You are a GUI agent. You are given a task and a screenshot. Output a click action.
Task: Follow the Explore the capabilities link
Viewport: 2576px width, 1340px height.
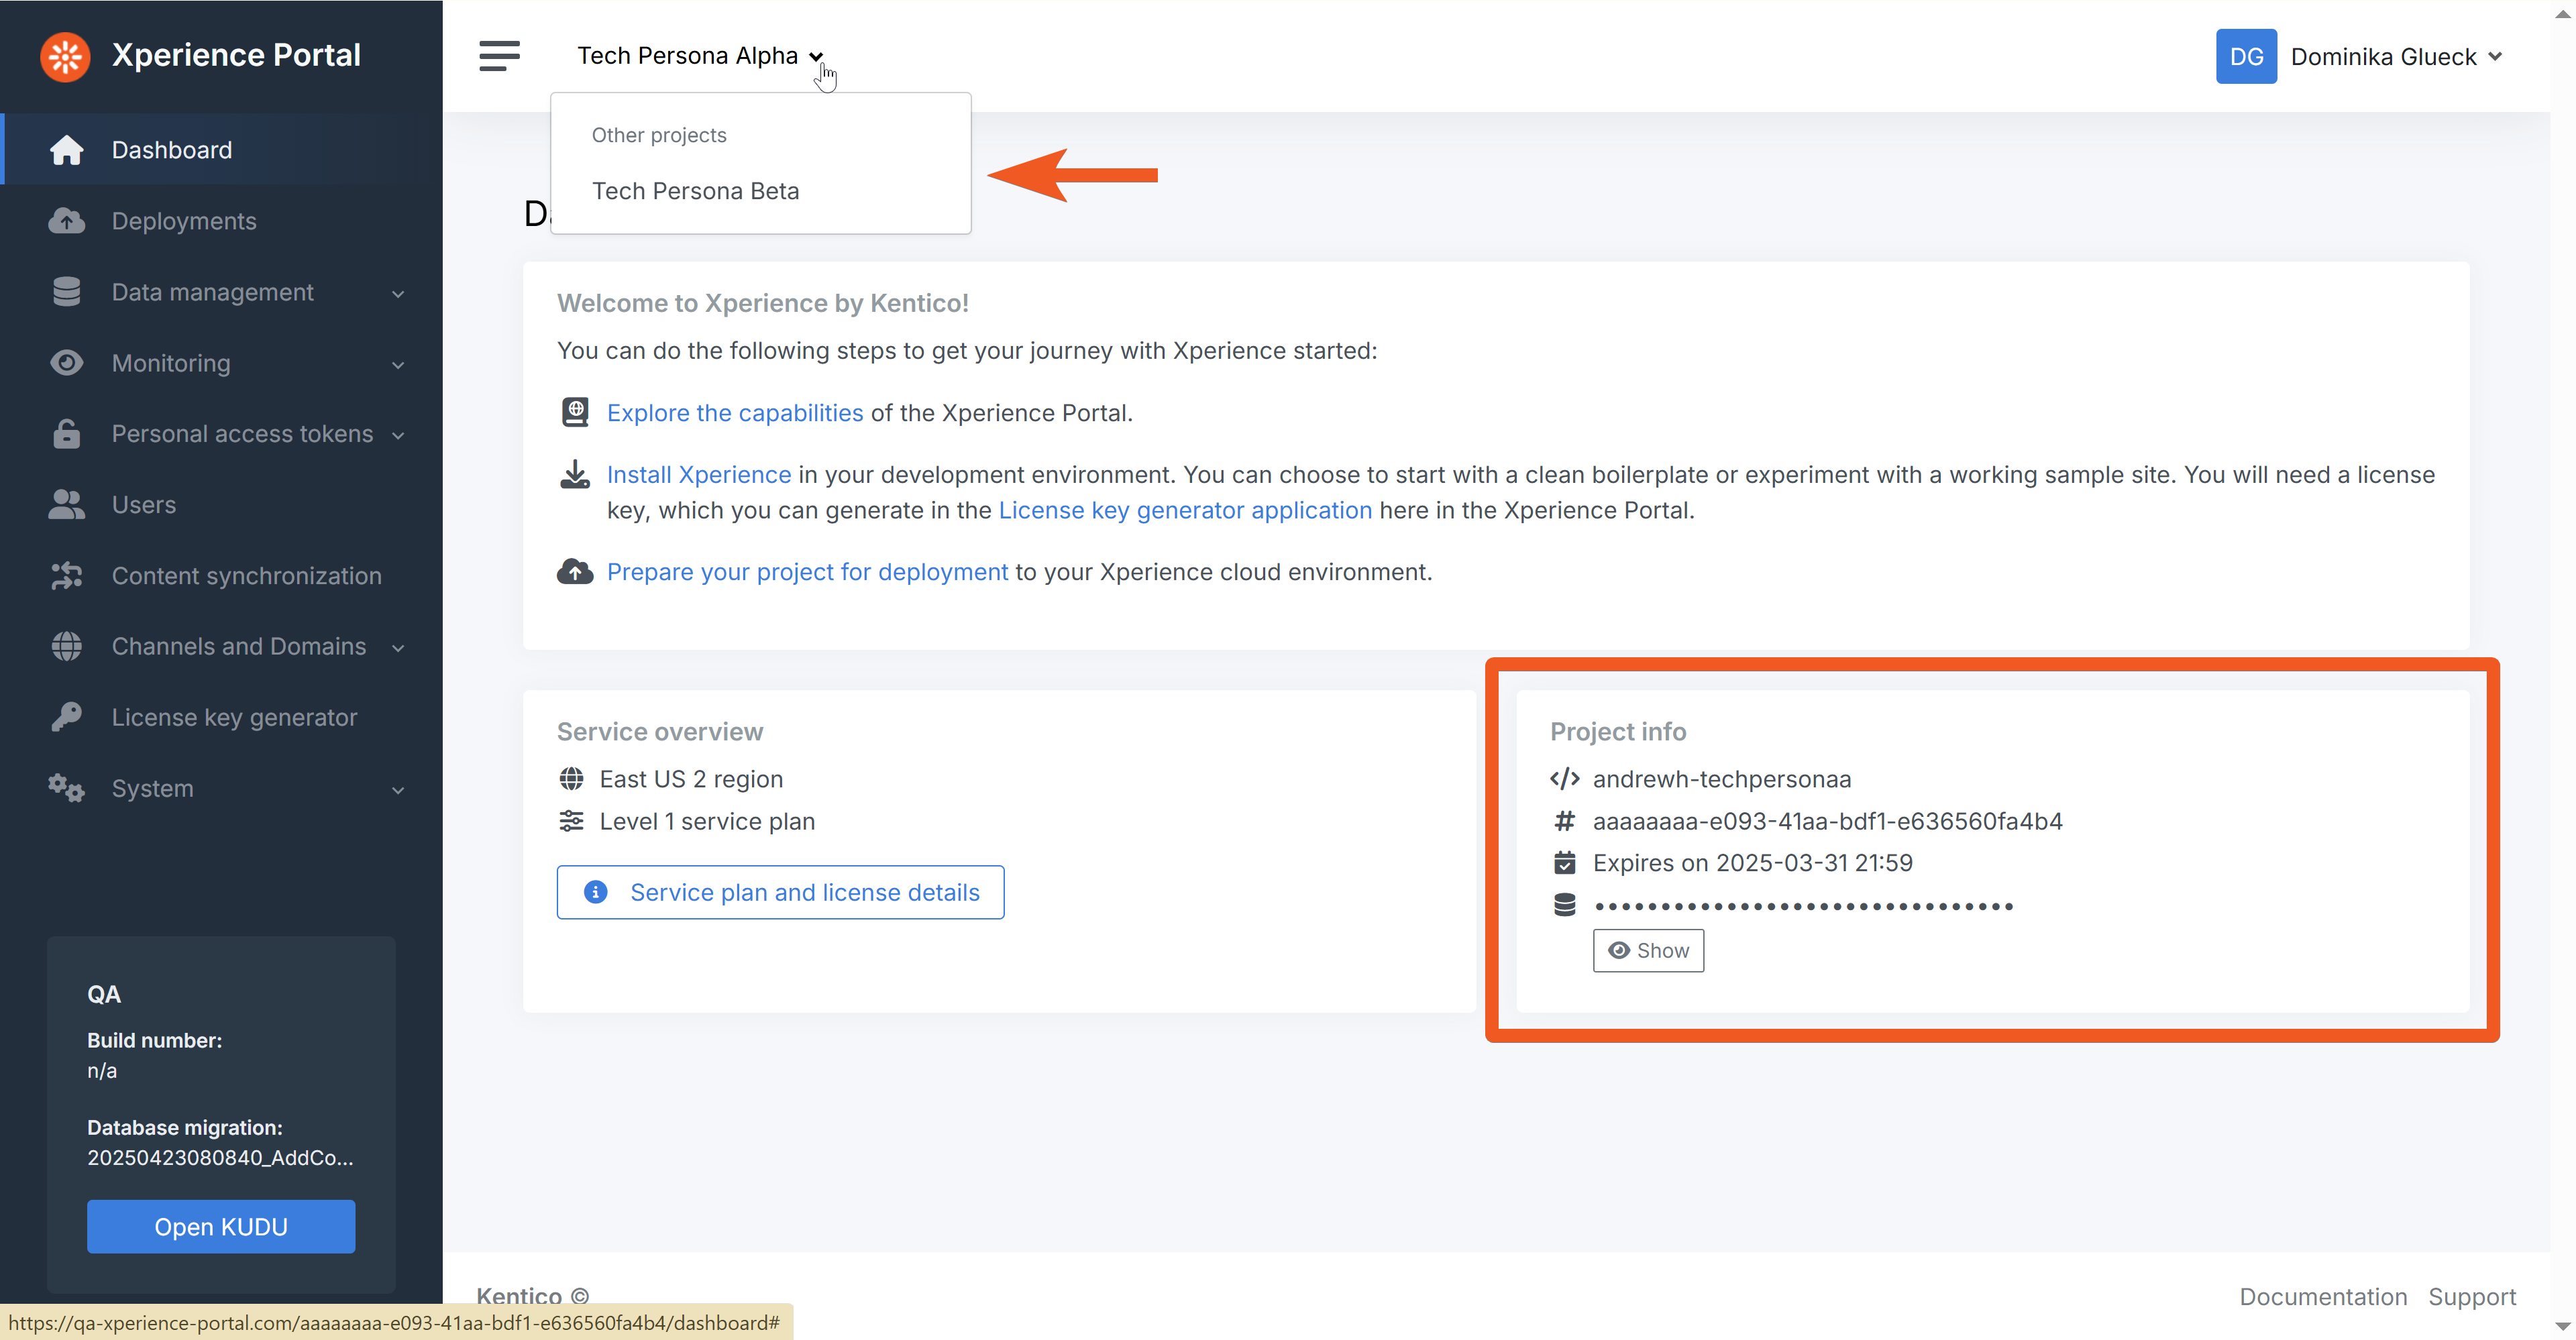click(x=734, y=413)
